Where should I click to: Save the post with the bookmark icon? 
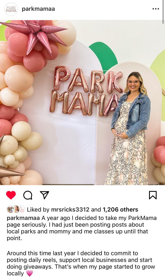coord(153,195)
